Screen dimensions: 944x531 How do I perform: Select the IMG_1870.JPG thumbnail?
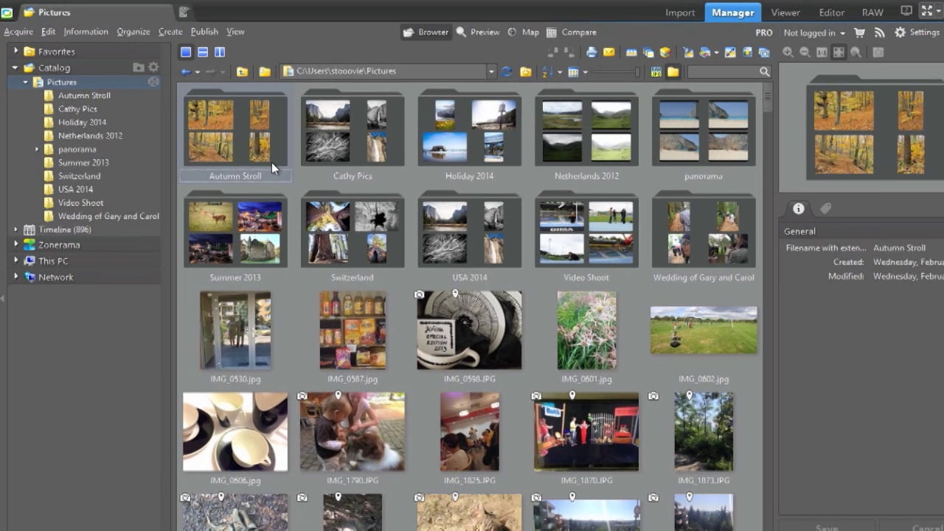tap(586, 431)
